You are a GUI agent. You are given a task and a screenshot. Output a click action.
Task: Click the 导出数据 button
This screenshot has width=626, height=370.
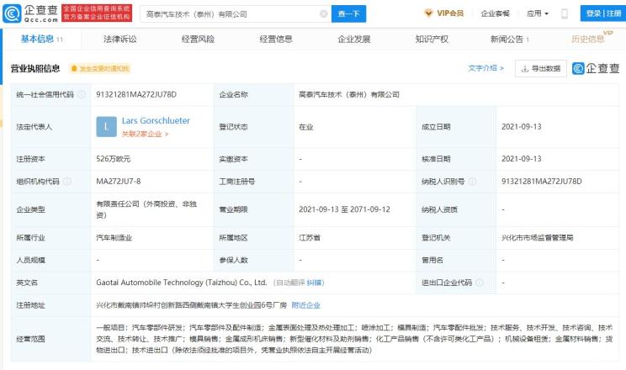pyautogui.click(x=541, y=69)
